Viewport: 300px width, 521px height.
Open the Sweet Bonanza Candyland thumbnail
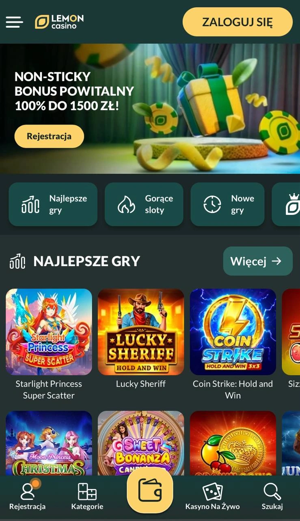(141, 443)
